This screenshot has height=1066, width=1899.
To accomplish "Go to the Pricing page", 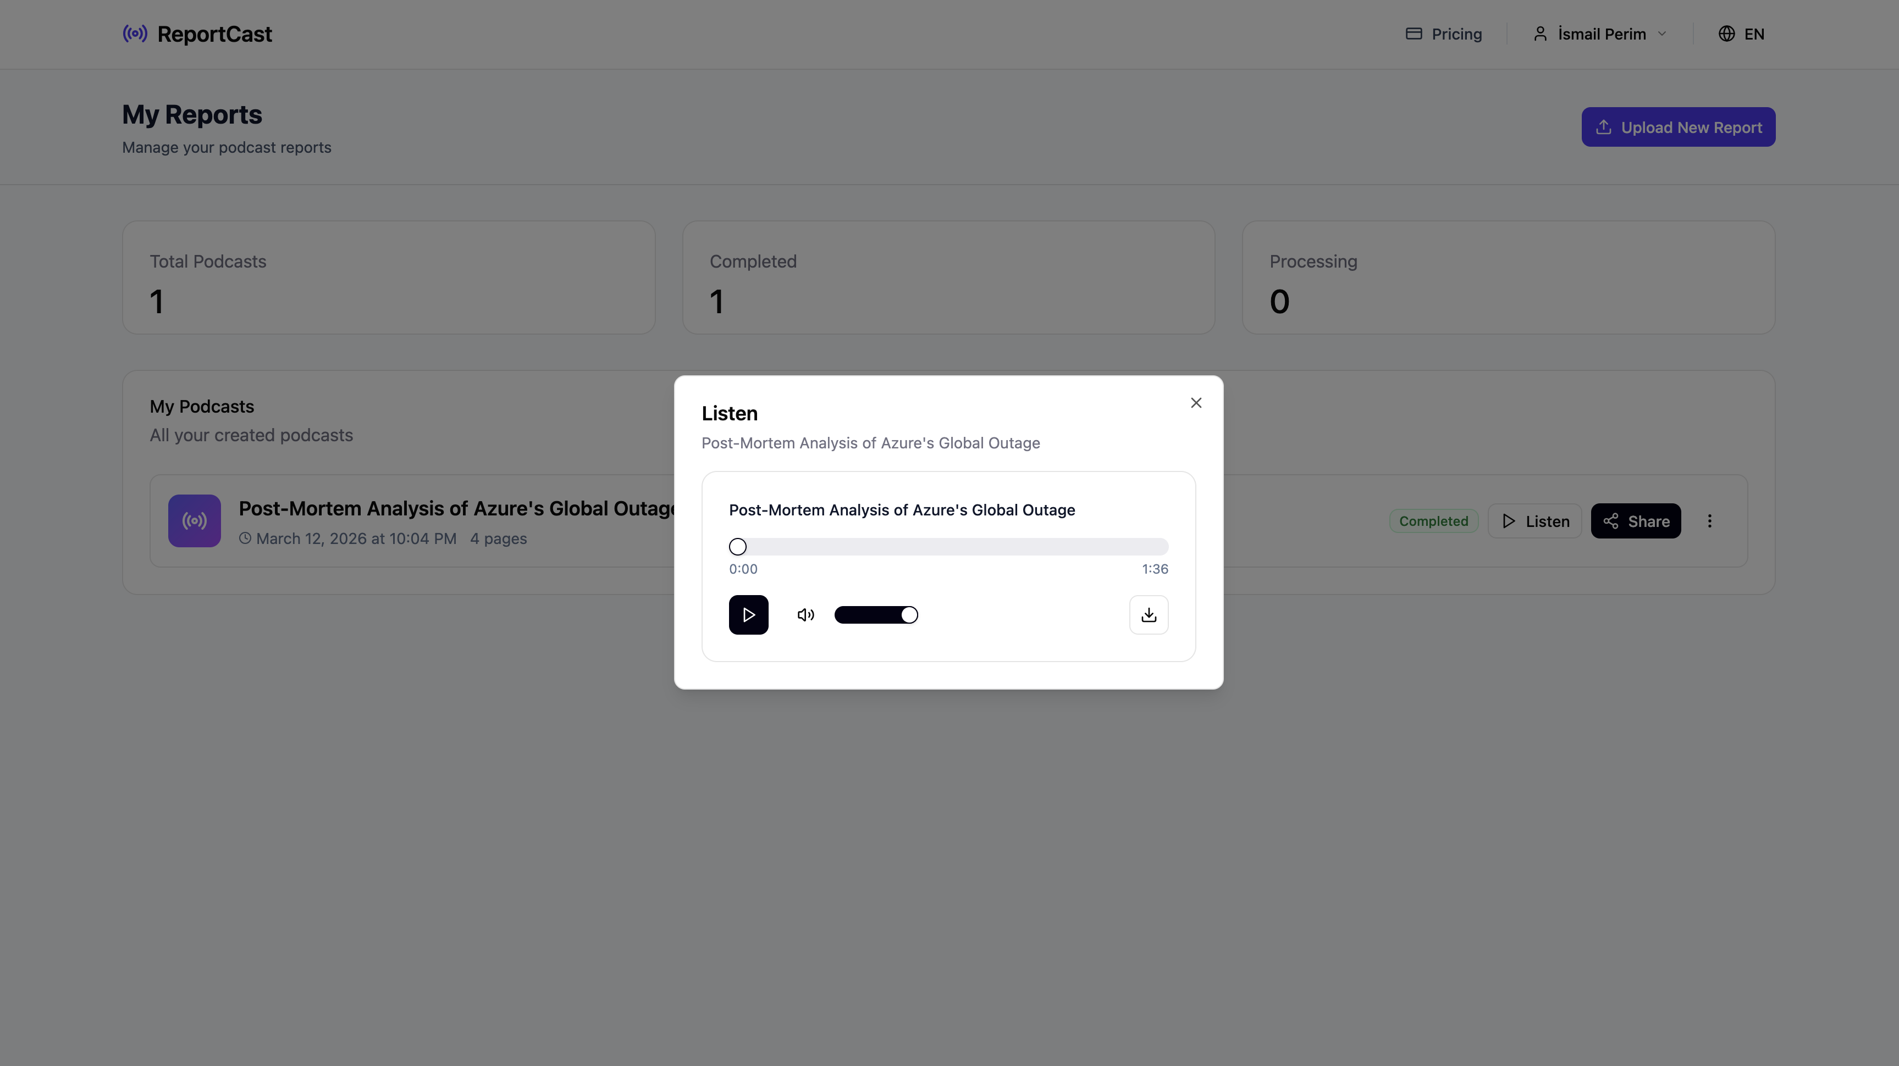I will [x=1456, y=34].
